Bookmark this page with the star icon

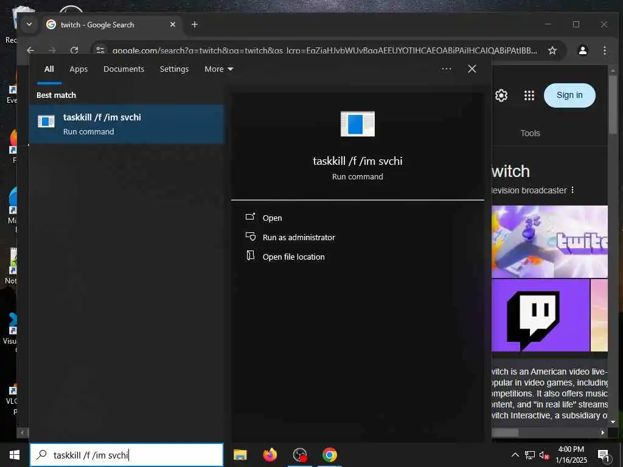tap(552, 50)
